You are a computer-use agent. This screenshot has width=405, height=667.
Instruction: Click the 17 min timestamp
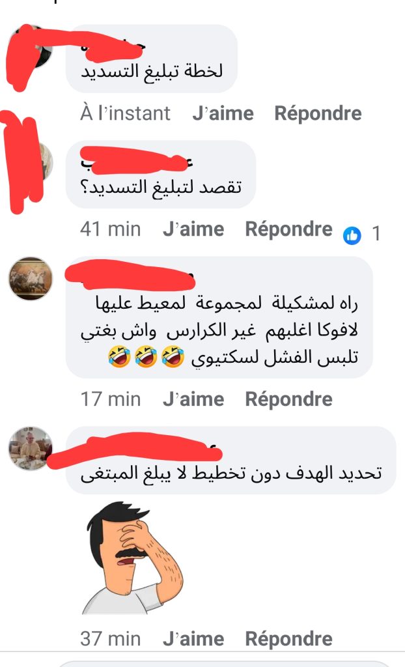click(x=110, y=399)
